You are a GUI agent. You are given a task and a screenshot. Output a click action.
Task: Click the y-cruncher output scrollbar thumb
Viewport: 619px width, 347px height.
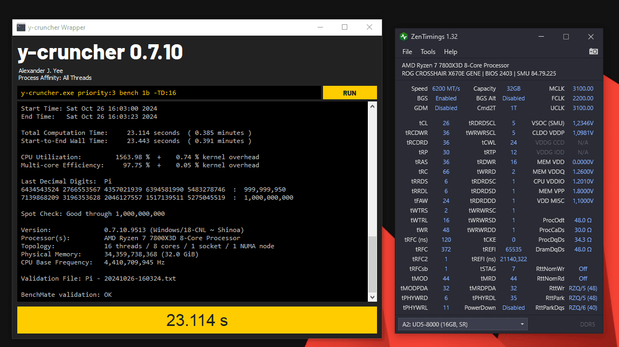tap(372, 264)
